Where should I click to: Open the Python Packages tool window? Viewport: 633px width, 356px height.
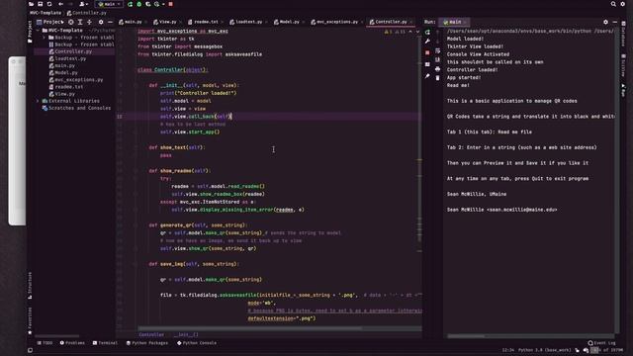147,343
